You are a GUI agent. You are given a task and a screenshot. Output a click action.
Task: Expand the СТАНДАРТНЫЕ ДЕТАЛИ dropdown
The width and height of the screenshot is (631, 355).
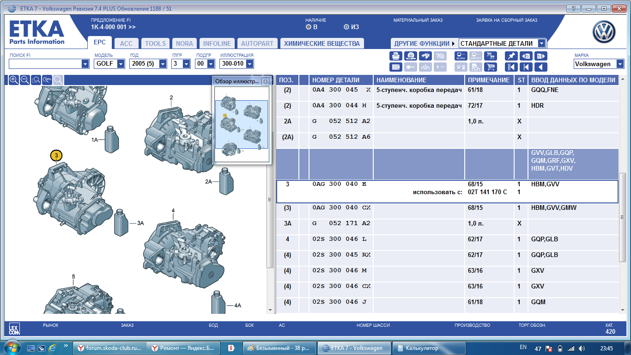(x=542, y=43)
